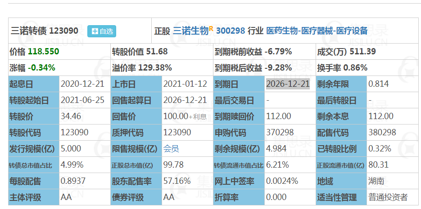
Task: Click the 正股流通市值(亿) value 80.31
Action: [x=379, y=165]
